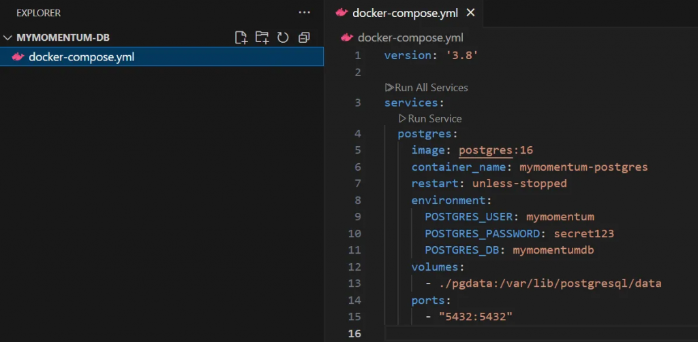Select docker-compose.yml in the file tree
This screenshot has height=342, width=698.
(162, 57)
